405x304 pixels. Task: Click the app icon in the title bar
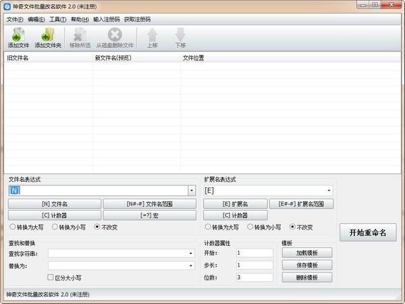tap(7, 7)
